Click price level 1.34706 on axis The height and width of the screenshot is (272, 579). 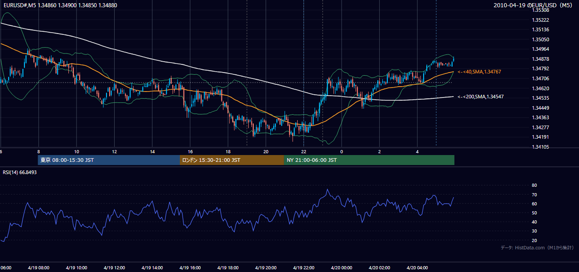[540, 78]
